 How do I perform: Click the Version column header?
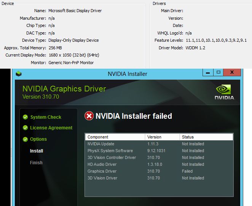(x=162, y=137)
